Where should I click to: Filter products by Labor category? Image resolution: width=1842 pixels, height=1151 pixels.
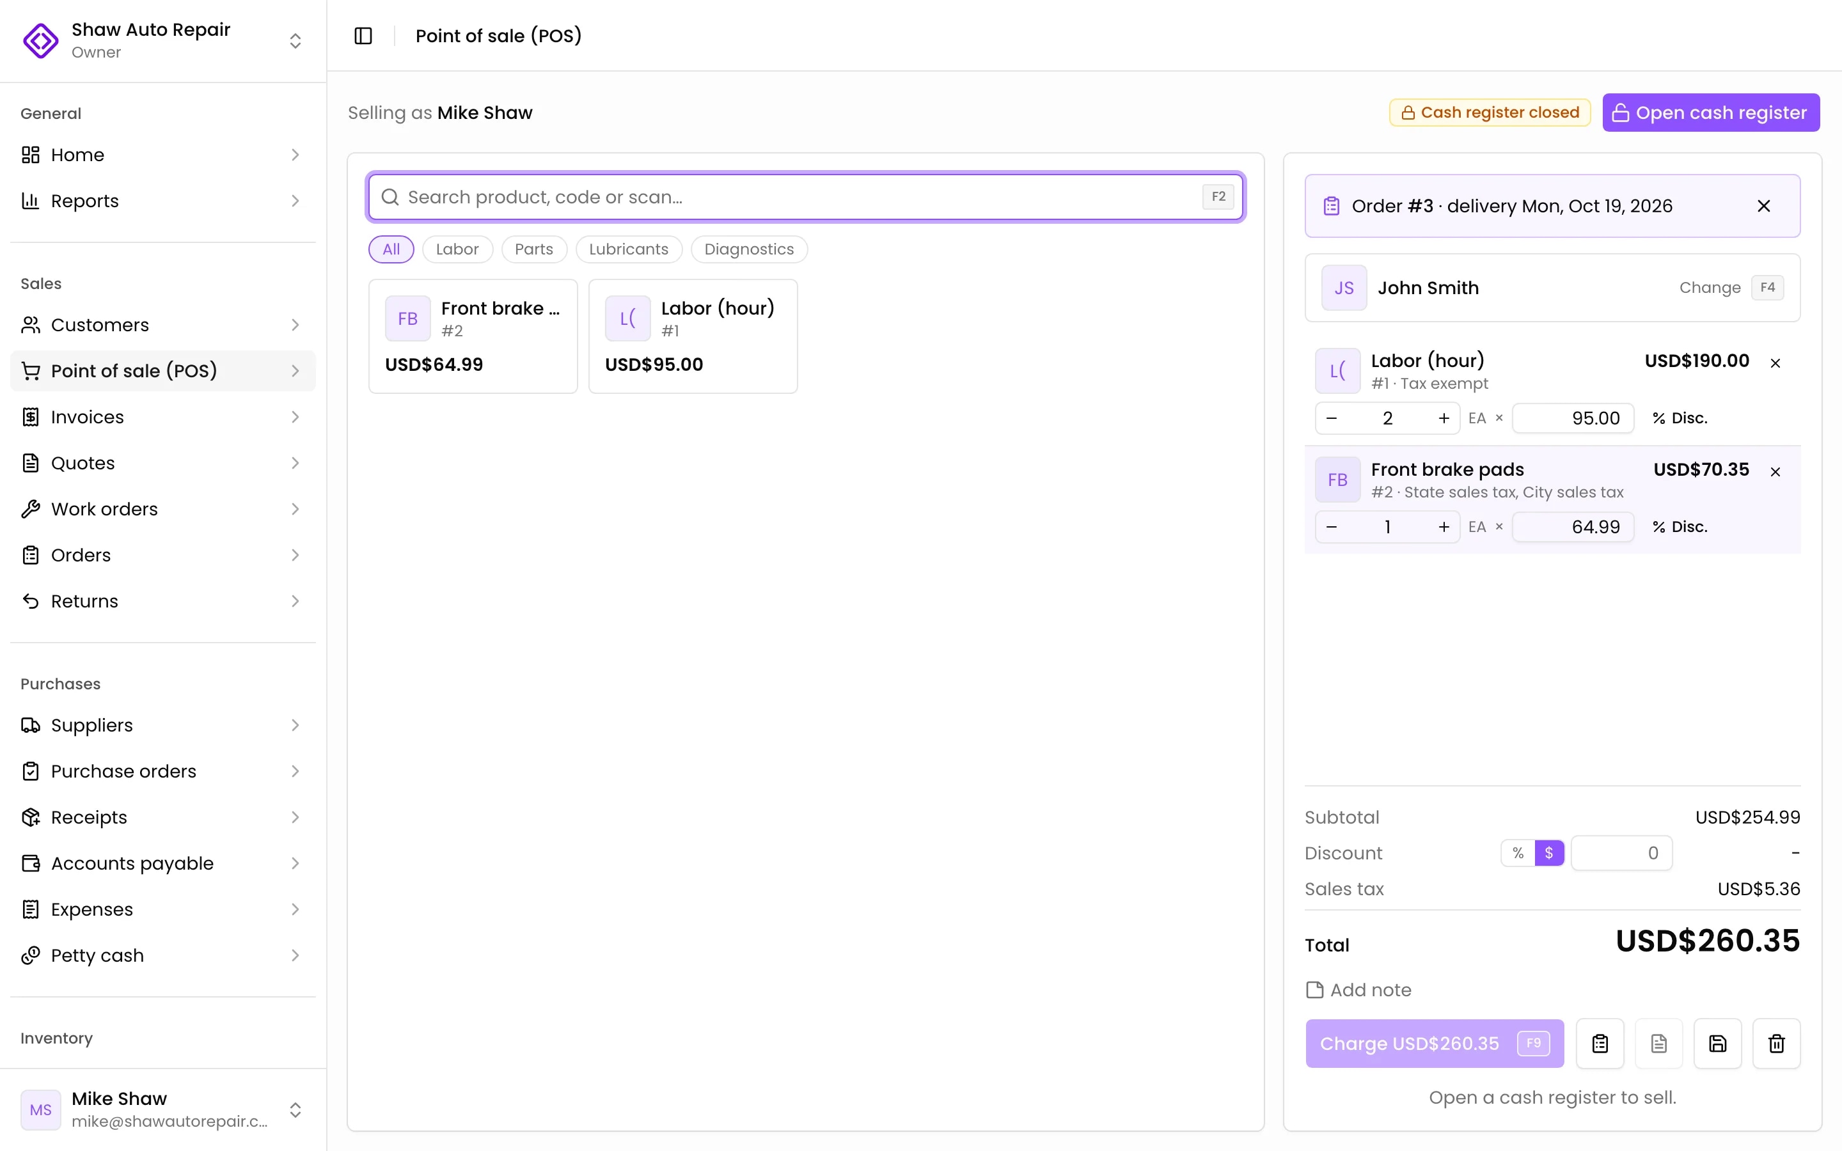click(457, 249)
